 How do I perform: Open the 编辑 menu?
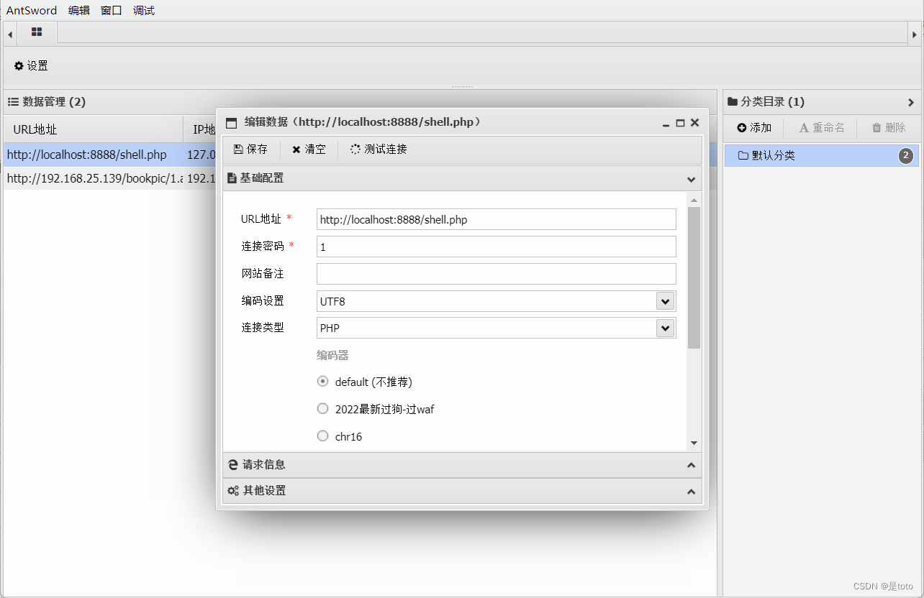[x=79, y=11]
